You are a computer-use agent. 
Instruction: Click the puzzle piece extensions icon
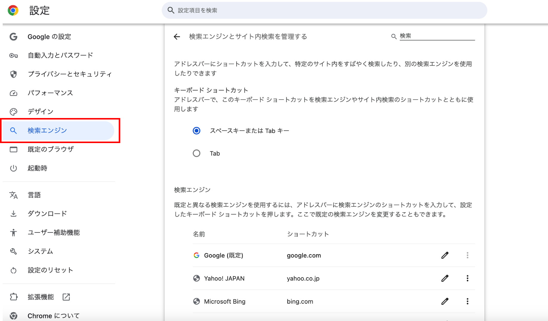coord(13,297)
